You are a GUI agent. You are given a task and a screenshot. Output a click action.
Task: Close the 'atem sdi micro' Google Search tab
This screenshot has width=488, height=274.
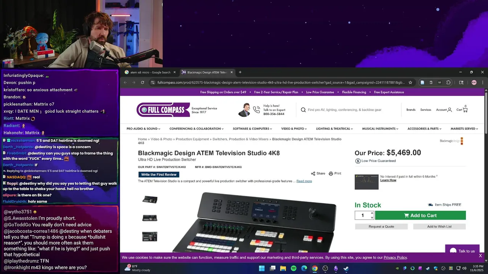click(175, 72)
